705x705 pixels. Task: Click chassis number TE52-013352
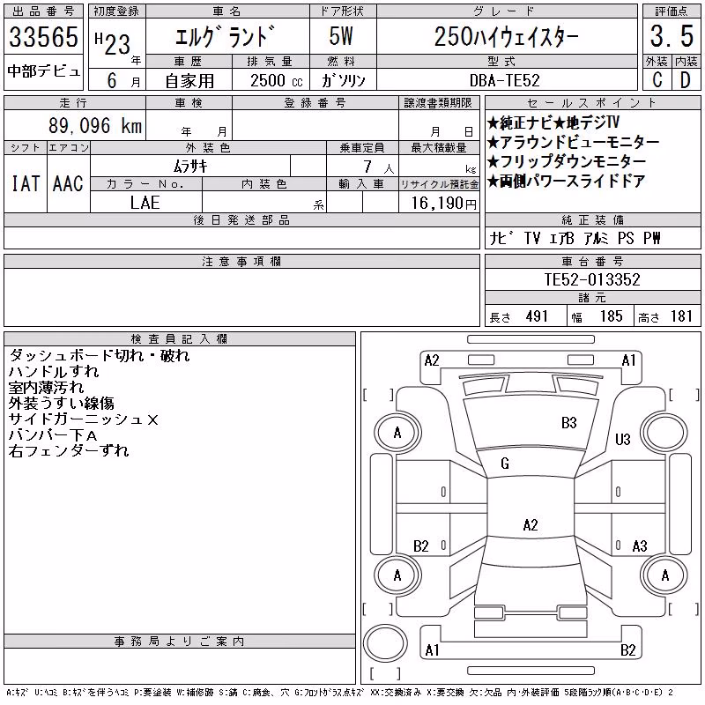592,279
